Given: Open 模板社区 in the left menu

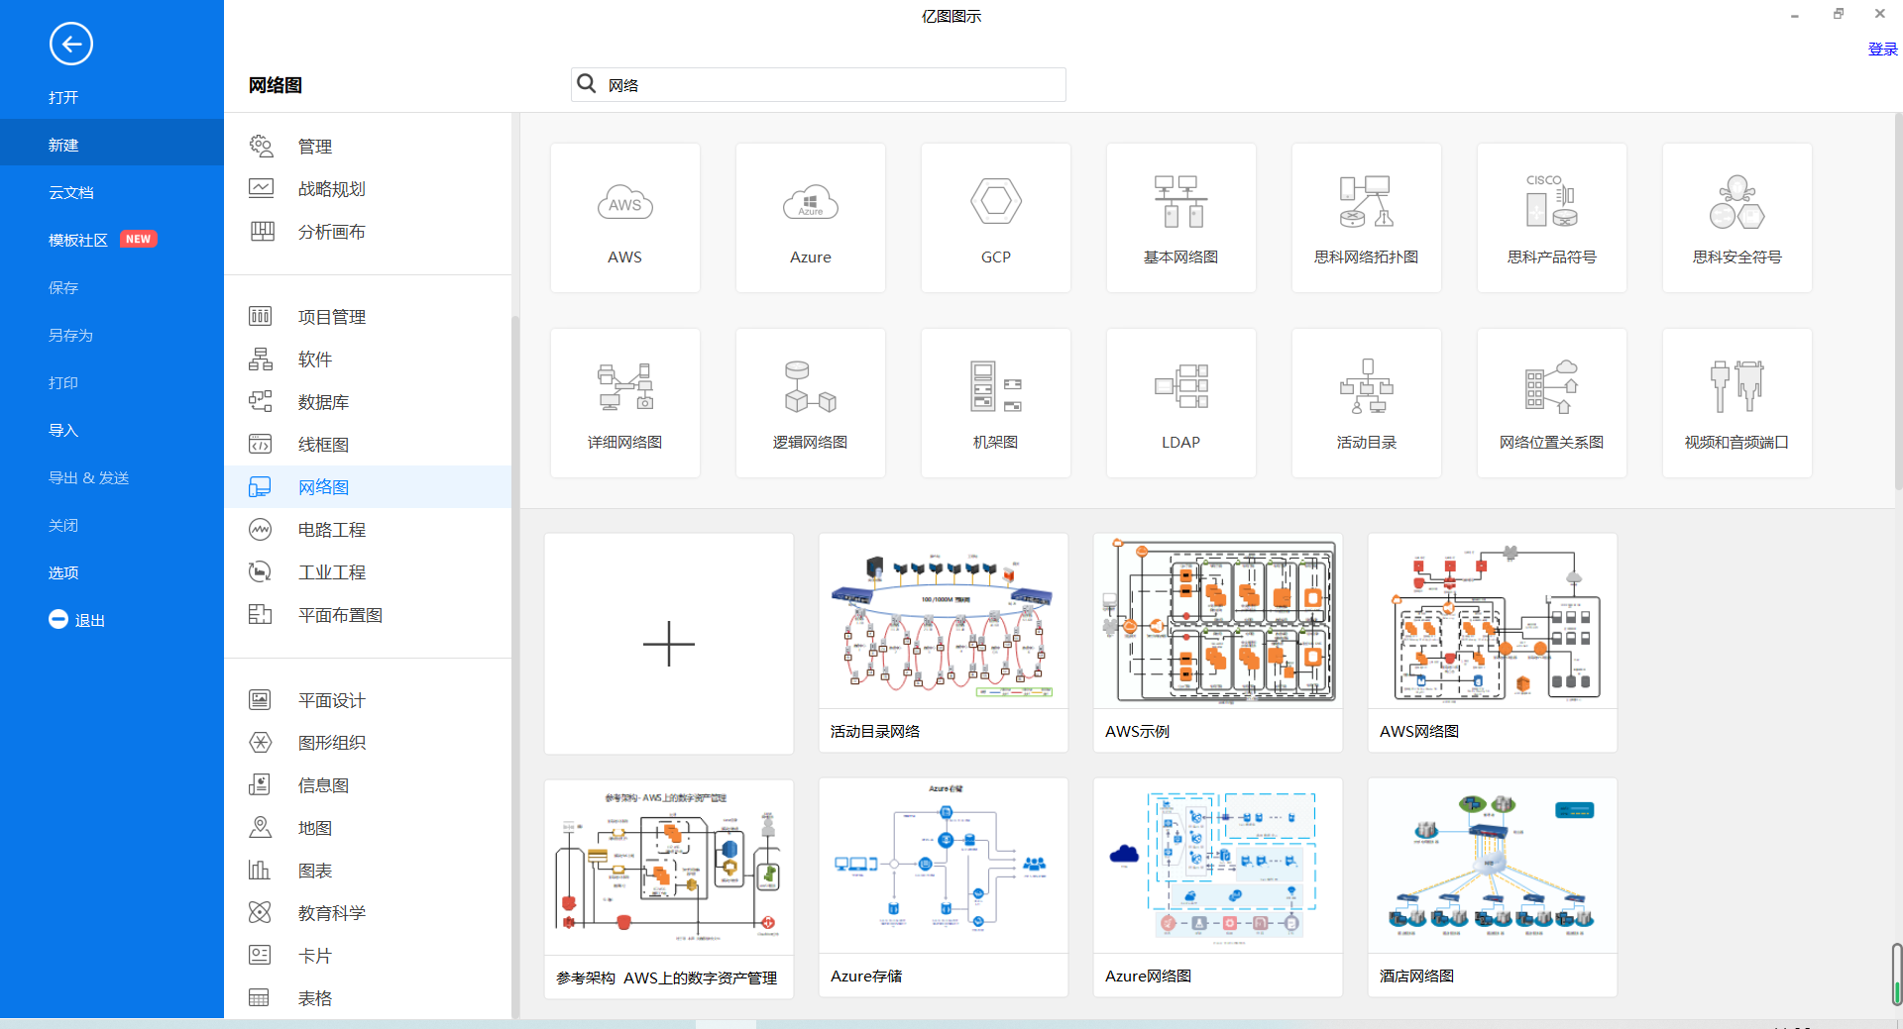Looking at the screenshot, I should (112, 240).
